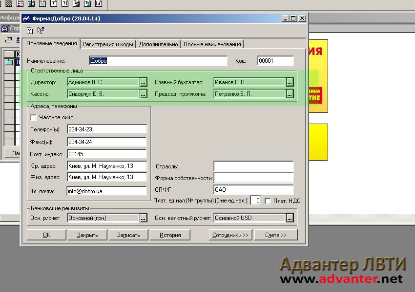Open the Счета >> button
The height and width of the screenshot is (292, 415).
[276, 235]
